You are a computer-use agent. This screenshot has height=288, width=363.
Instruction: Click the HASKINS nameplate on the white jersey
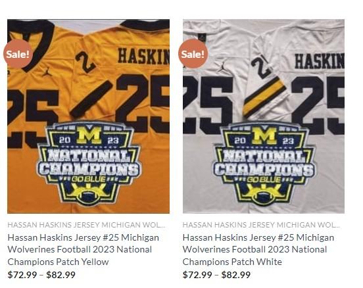click(x=320, y=60)
